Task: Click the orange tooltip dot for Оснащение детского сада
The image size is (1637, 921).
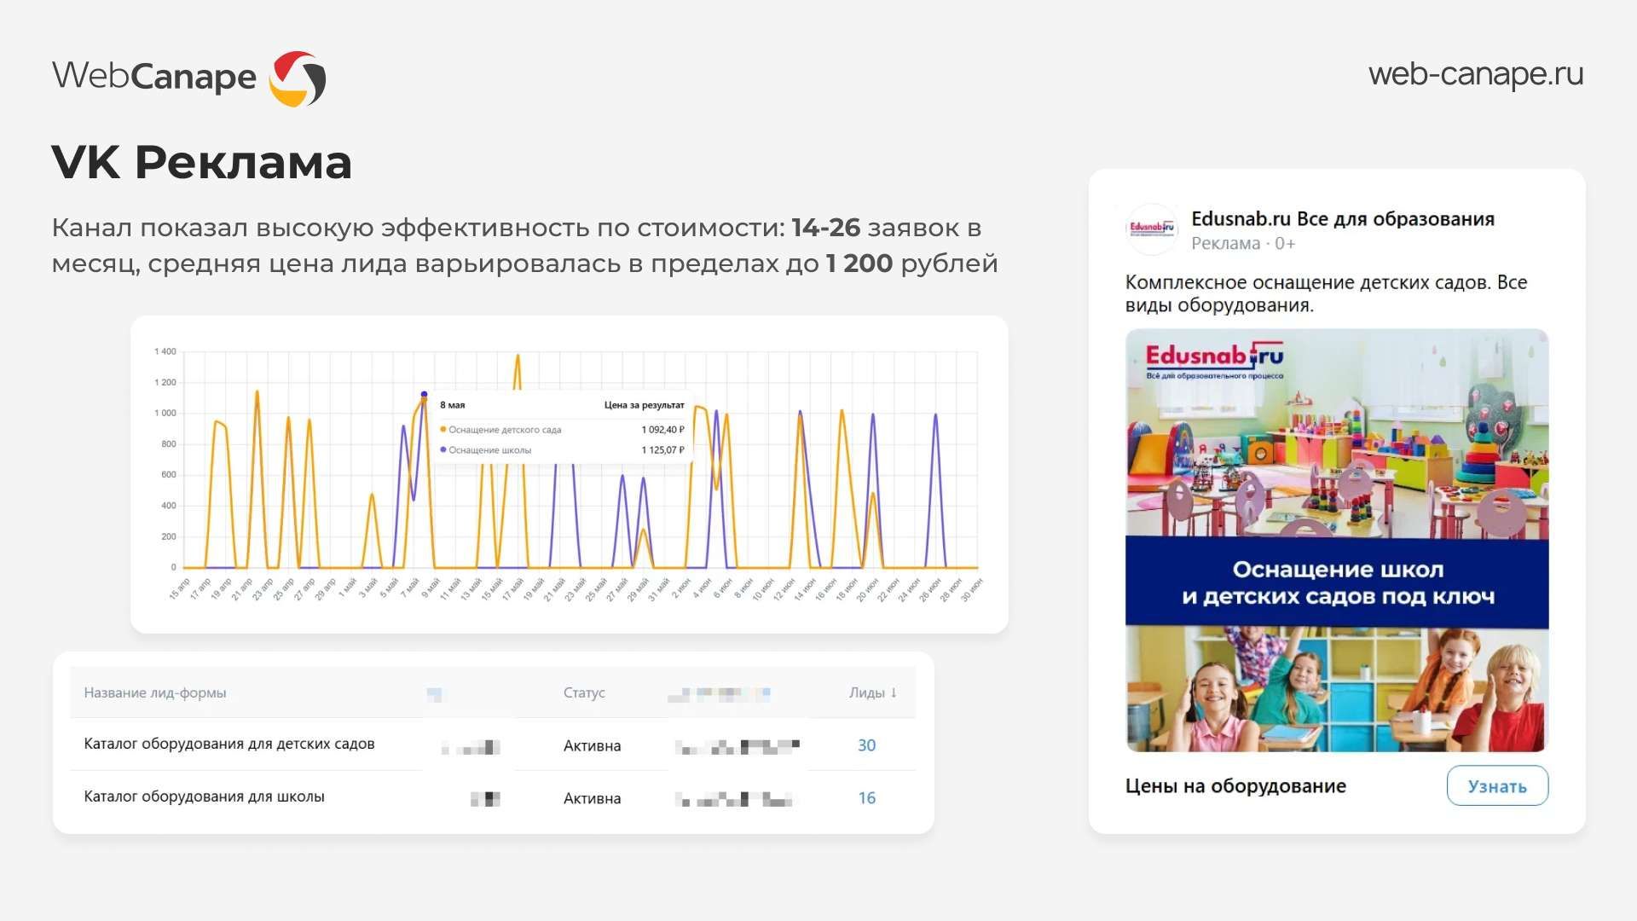Action: tap(443, 430)
